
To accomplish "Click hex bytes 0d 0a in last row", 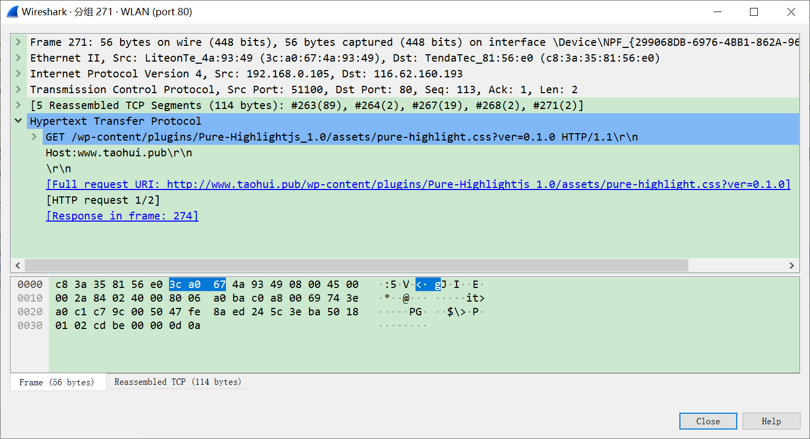I will (185, 325).
